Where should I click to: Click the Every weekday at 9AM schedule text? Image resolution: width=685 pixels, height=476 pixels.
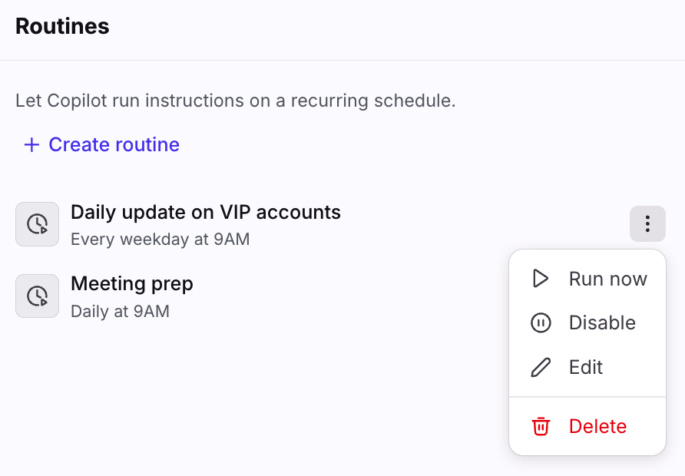pos(160,240)
